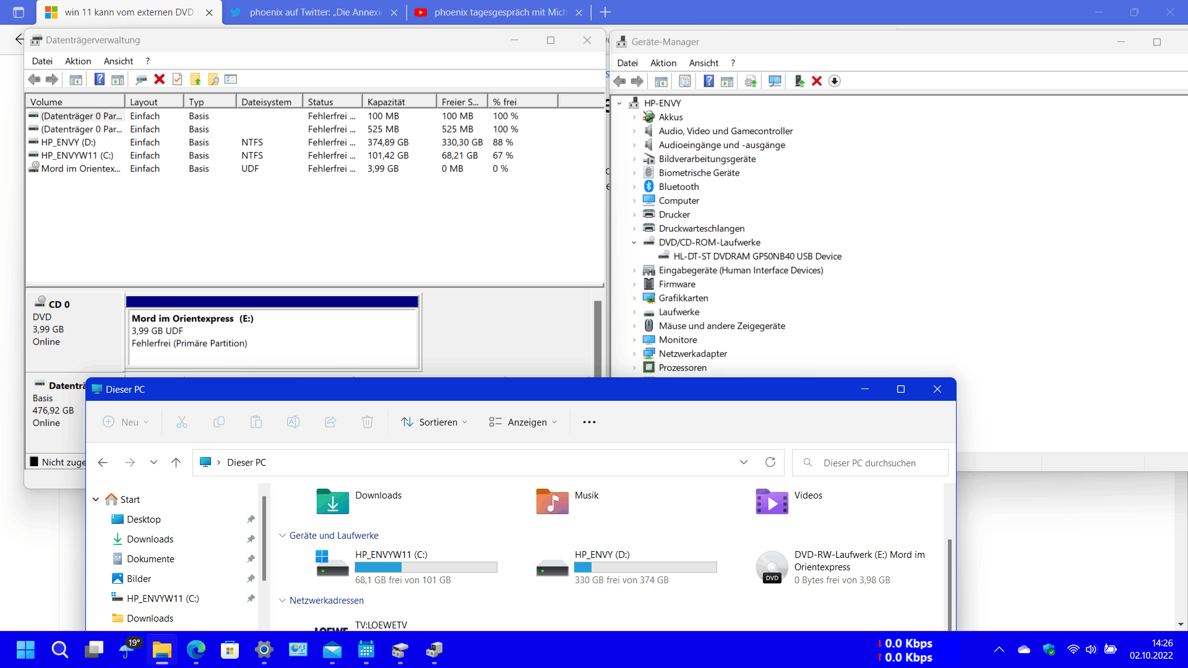Image resolution: width=1188 pixels, height=668 pixels.
Task: Click scan for hardware changes monitor icon
Action: [774, 81]
